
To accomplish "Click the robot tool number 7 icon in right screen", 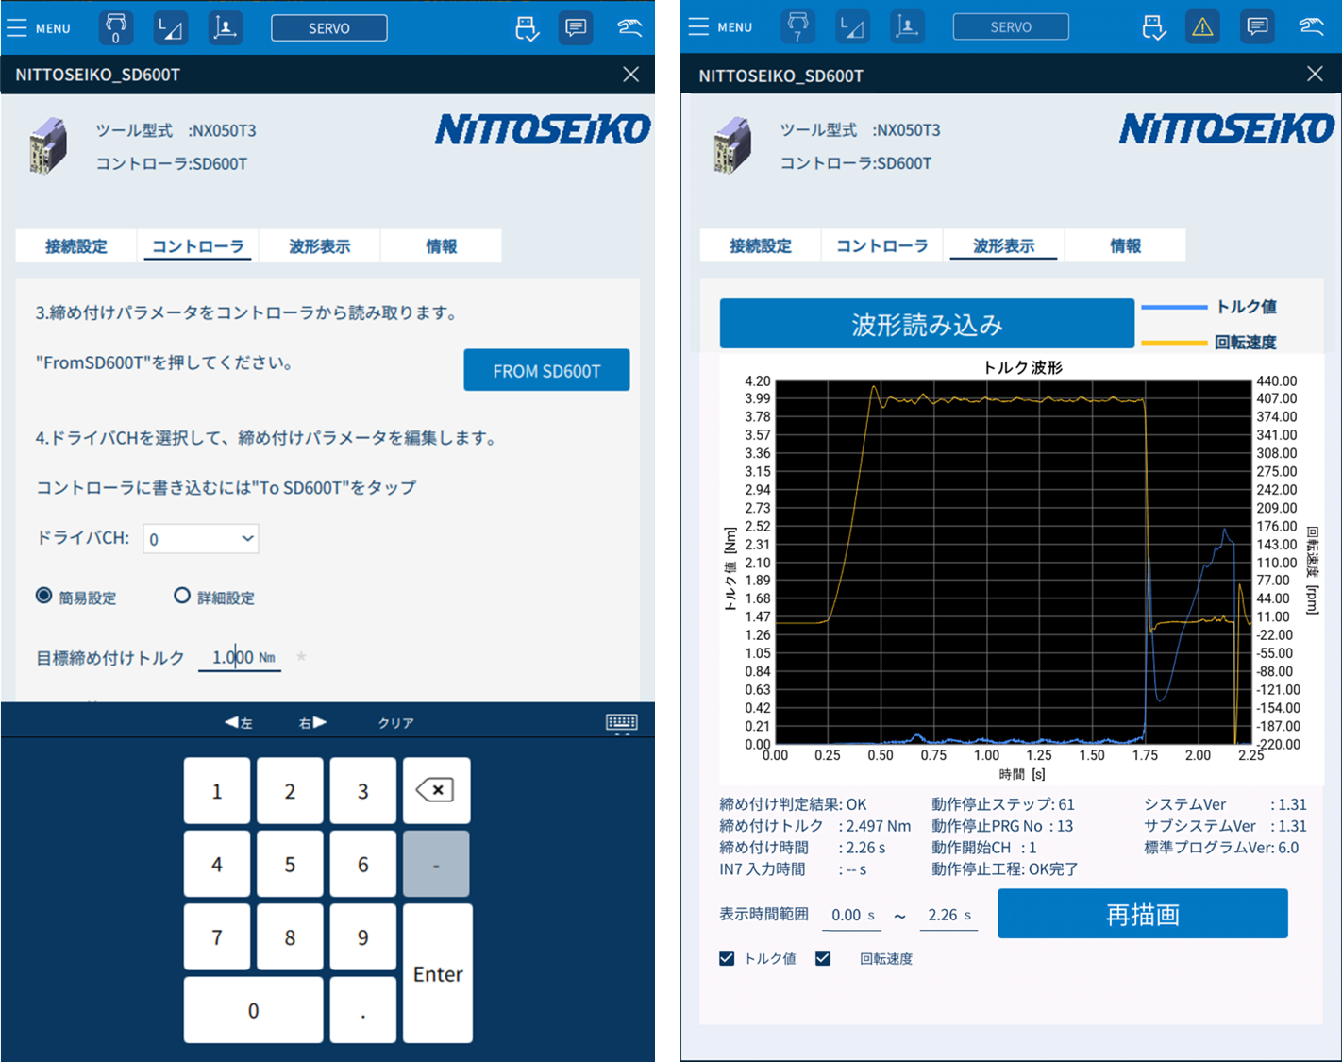I will point(797,27).
